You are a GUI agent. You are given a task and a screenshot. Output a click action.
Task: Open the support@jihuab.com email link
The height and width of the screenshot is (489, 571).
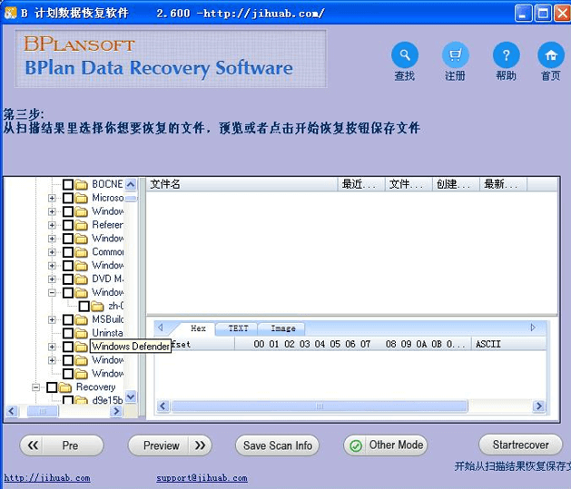point(192,477)
